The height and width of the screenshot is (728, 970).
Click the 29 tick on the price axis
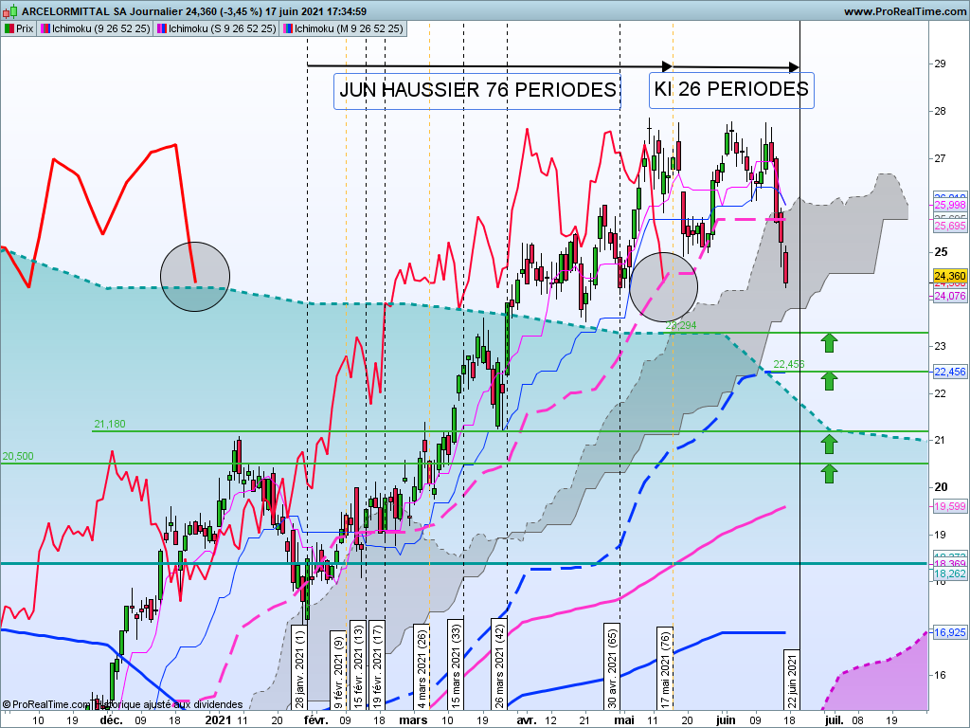pyautogui.click(x=941, y=64)
